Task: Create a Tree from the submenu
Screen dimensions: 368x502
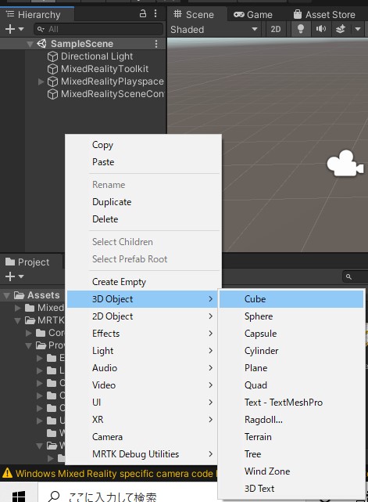Action: pyautogui.click(x=291, y=454)
